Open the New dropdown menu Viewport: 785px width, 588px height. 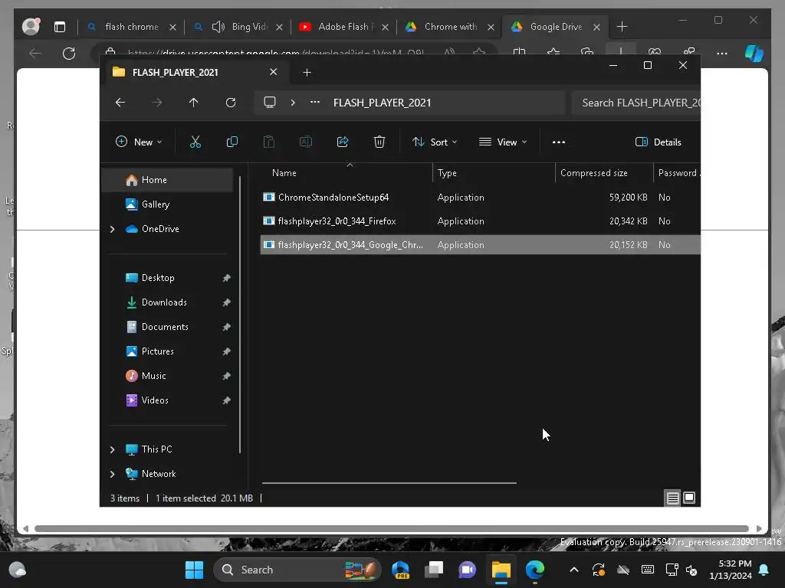coord(140,142)
